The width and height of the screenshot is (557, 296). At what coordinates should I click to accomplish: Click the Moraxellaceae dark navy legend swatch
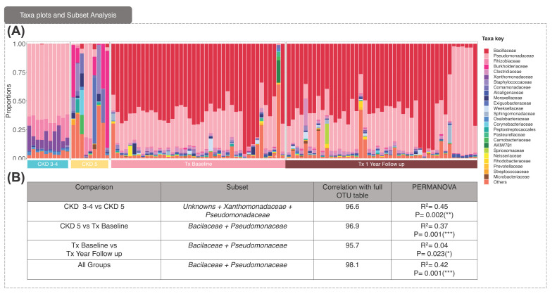pyautogui.click(x=487, y=98)
